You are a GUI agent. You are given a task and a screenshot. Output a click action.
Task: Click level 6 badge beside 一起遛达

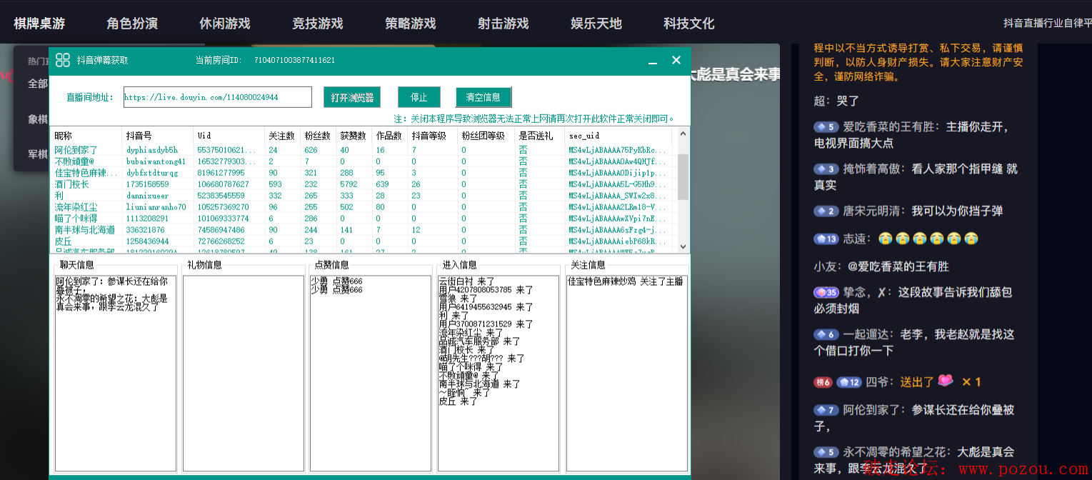click(826, 335)
